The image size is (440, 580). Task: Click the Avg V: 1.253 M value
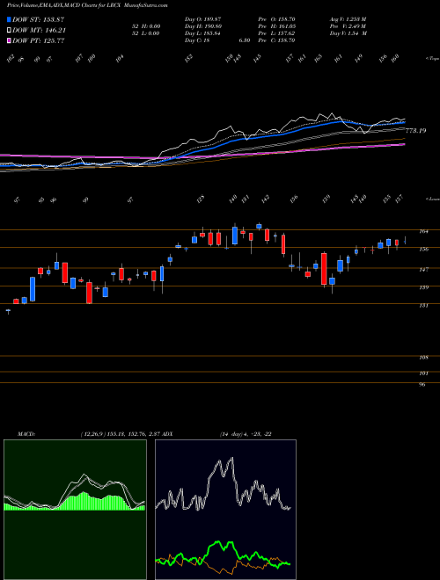click(348, 19)
